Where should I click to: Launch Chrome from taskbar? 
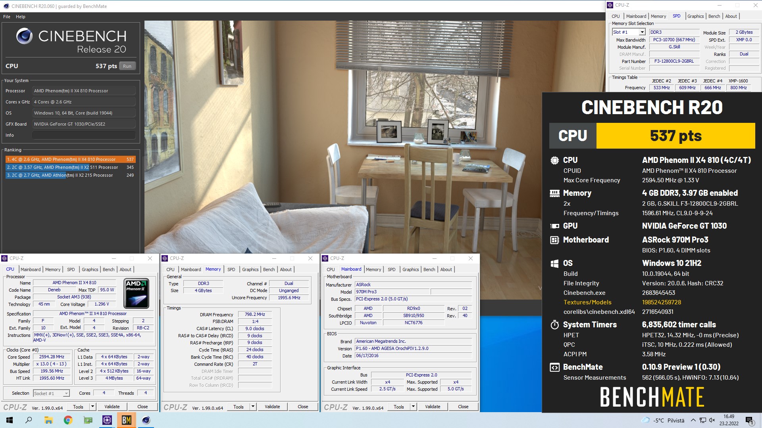coord(68,420)
